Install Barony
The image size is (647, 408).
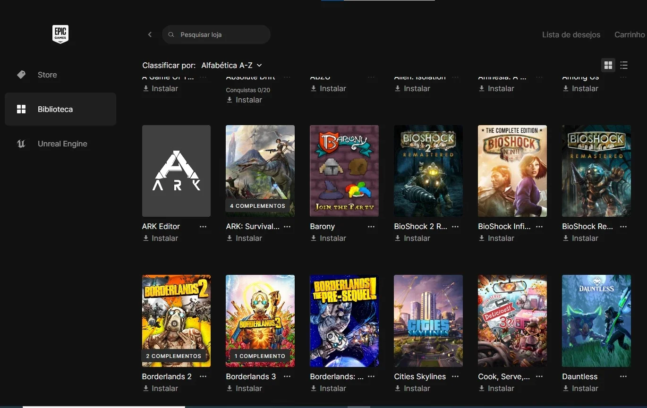[328, 238]
